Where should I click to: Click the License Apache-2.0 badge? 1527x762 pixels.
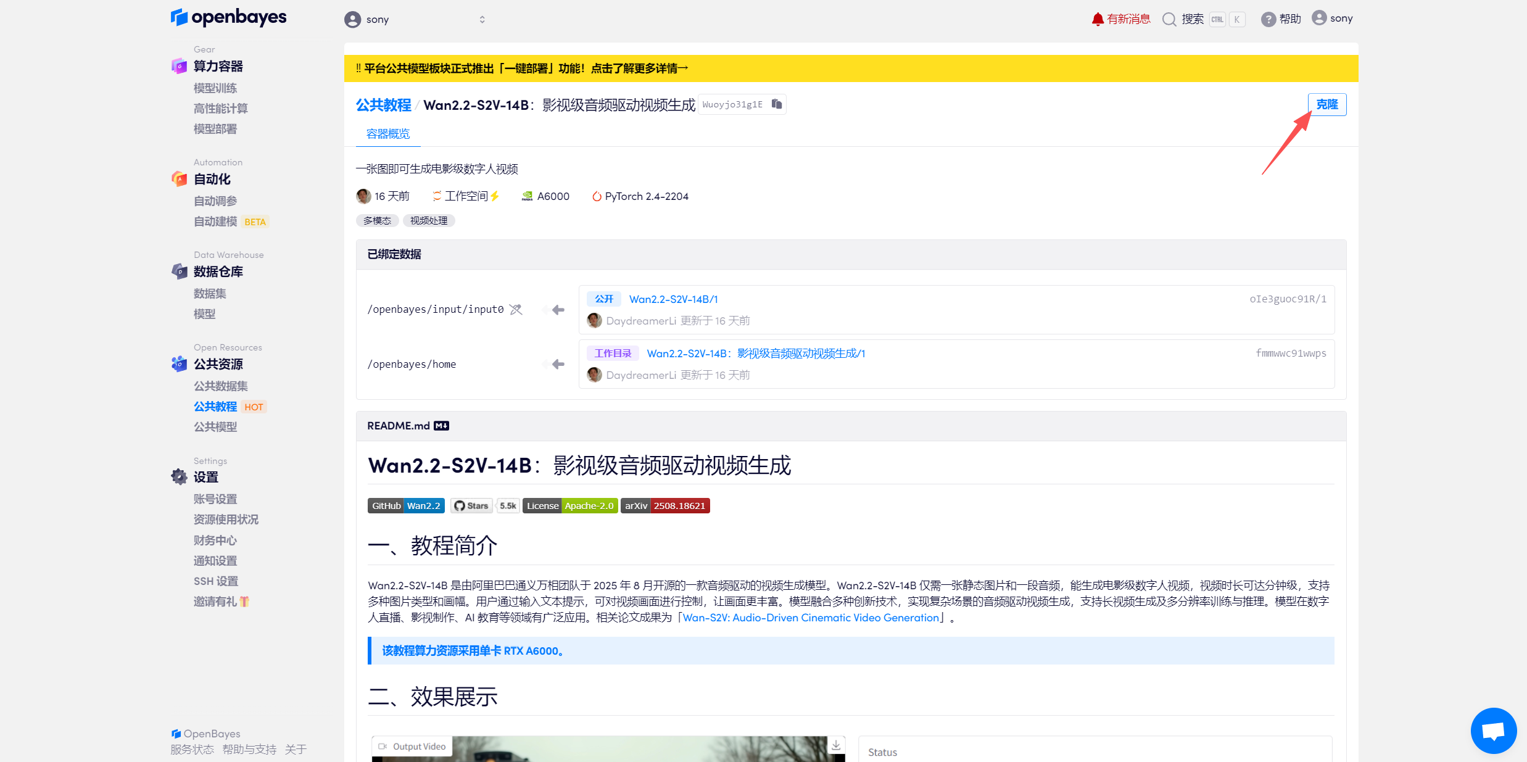click(x=570, y=506)
